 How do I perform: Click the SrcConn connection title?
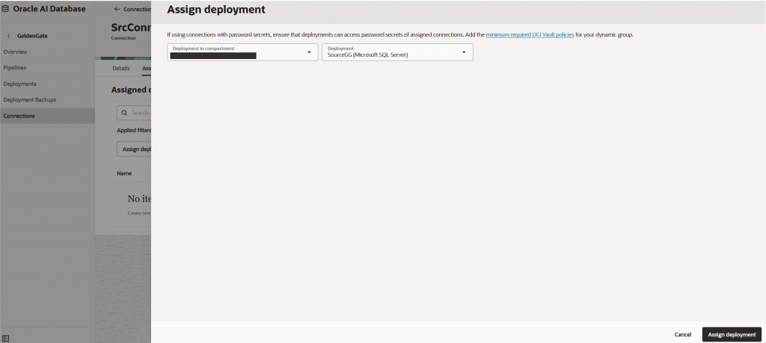(x=131, y=28)
